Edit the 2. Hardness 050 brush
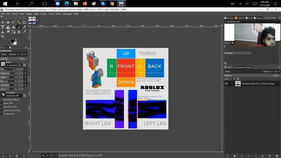The height and width of the screenshot is (158, 281). coord(25,65)
